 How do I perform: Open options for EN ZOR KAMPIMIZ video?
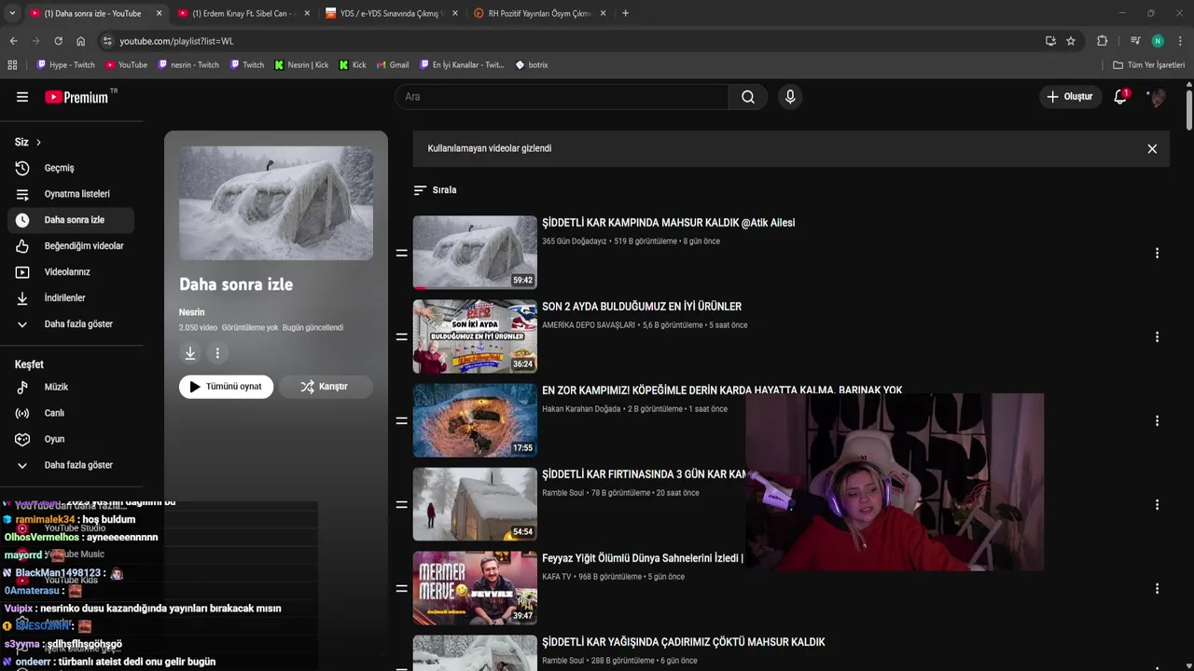[1157, 420]
